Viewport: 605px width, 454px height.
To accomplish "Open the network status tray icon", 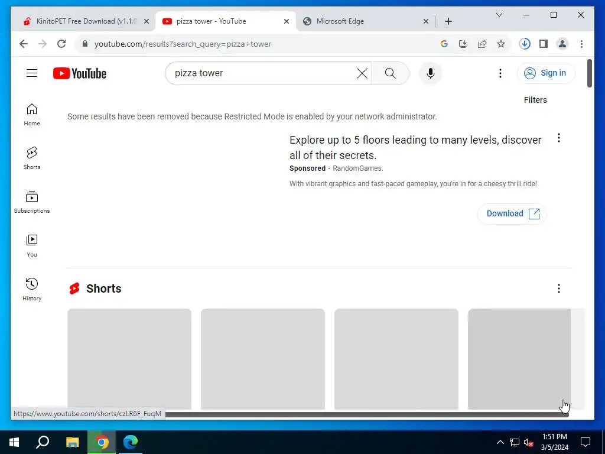I will coord(515,442).
